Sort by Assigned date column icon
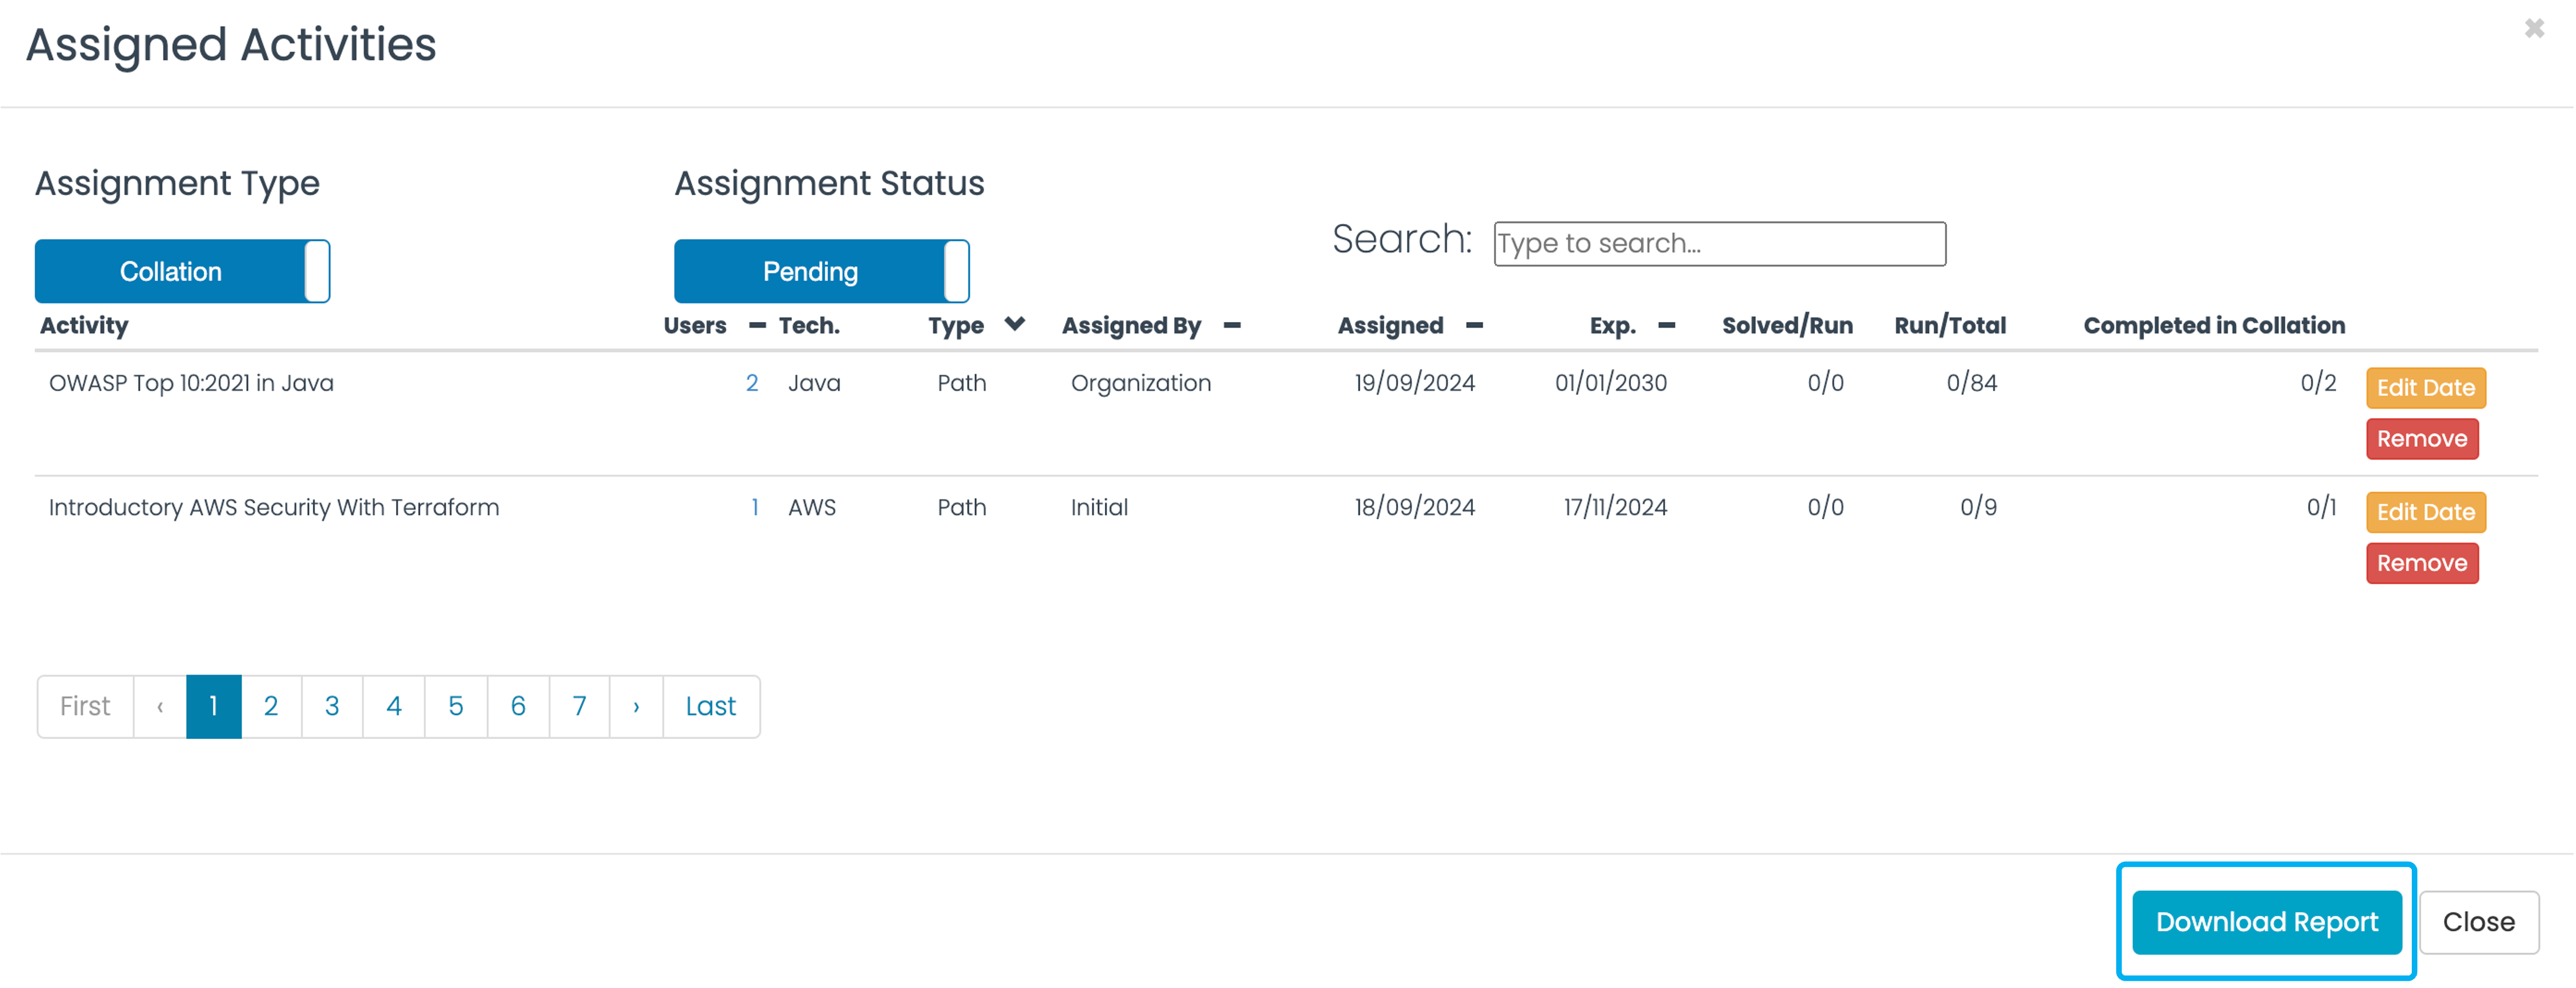 pos(1474,325)
